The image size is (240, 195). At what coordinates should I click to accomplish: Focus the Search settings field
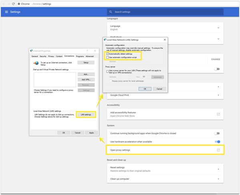(165, 12)
